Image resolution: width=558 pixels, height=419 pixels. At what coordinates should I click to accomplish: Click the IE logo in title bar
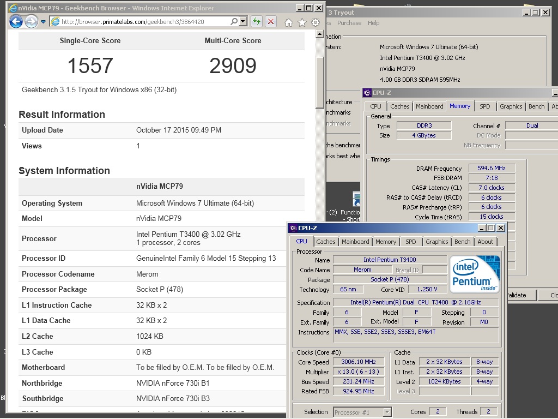tap(13, 8)
